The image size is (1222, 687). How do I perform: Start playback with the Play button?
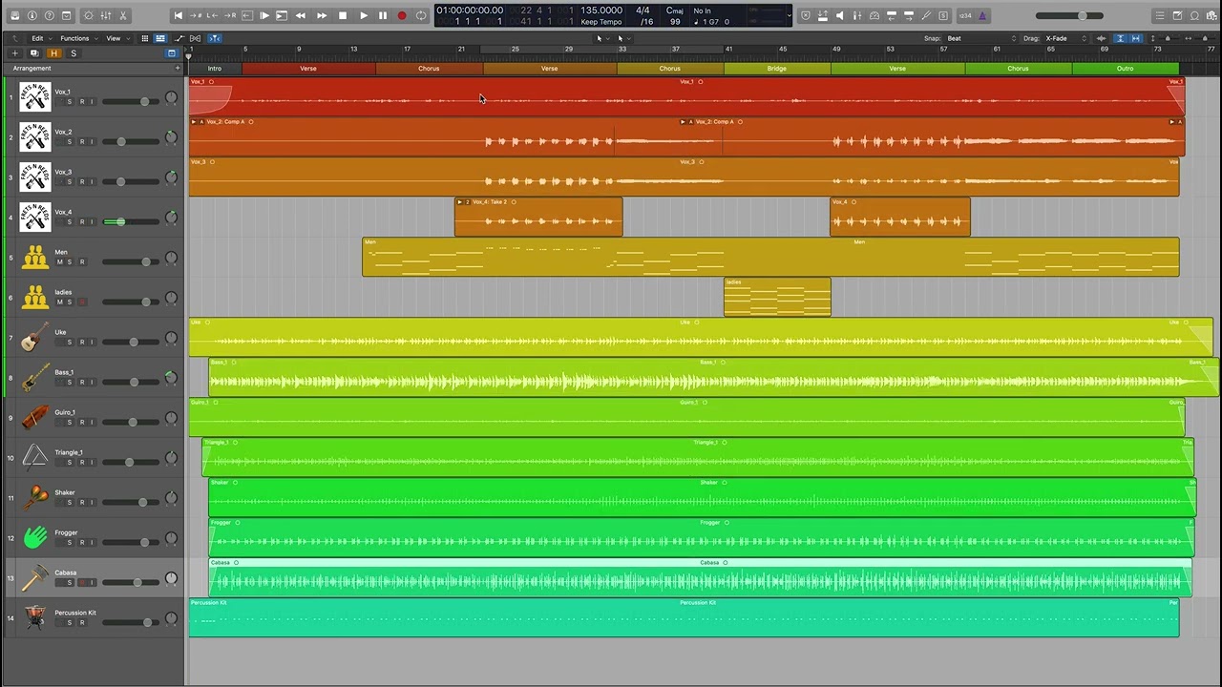[x=363, y=15]
